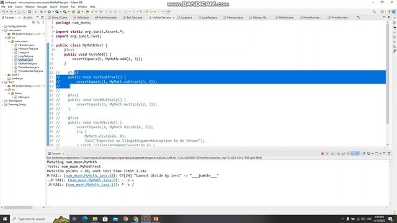This screenshot has width=397, height=223.
Task: Open the Navigate menu
Action: point(42,7)
